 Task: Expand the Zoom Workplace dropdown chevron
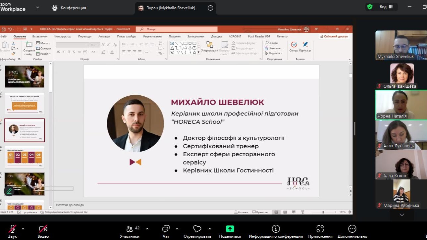[x=37, y=7]
